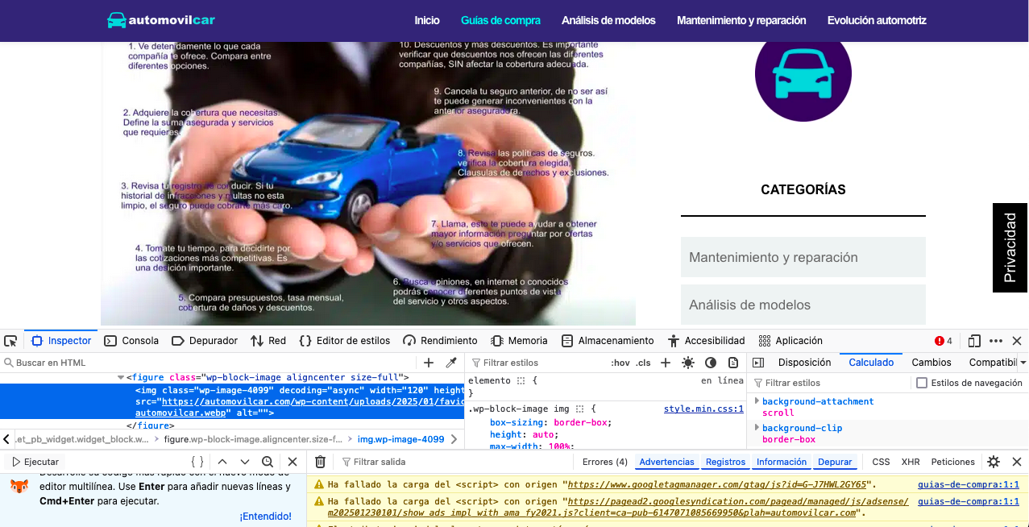Open DevTools three-dot options menu

[x=996, y=341]
